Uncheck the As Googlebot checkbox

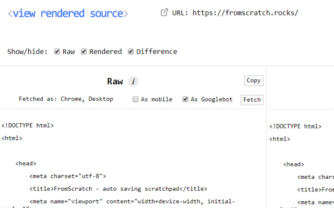tap(185, 99)
